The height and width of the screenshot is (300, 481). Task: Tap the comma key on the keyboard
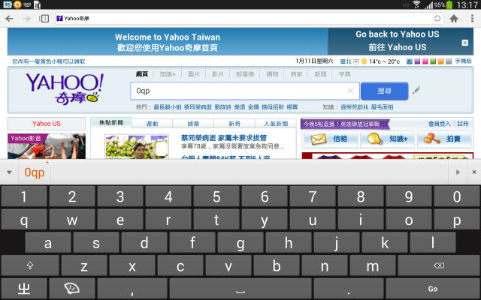point(132,289)
